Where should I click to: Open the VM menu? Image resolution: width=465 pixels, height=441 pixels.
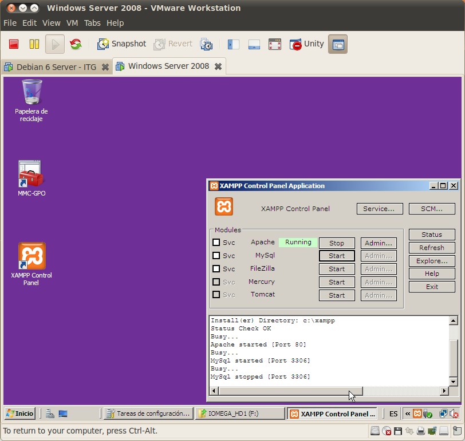72,23
